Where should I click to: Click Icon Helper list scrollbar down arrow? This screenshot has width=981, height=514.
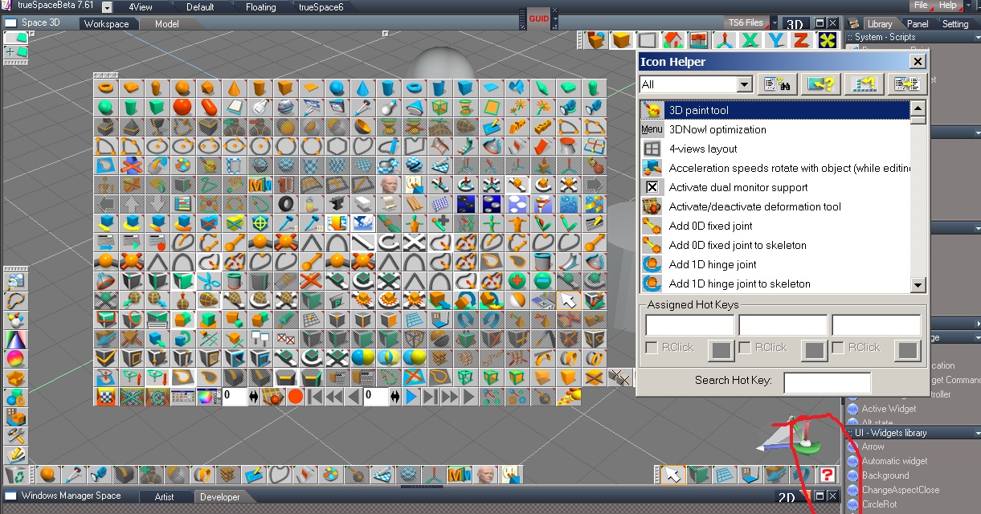(x=918, y=285)
